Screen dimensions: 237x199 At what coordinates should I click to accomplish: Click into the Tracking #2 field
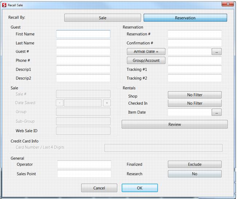(x=195, y=78)
